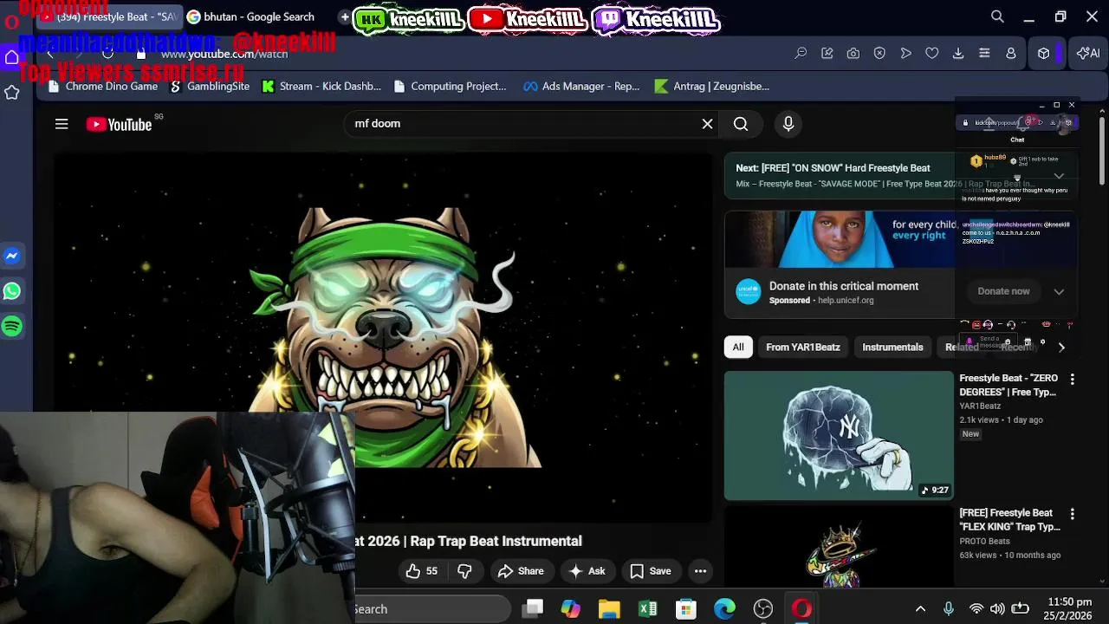
Task: Launch OBS Studio from taskbar
Action: [x=763, y=609]
